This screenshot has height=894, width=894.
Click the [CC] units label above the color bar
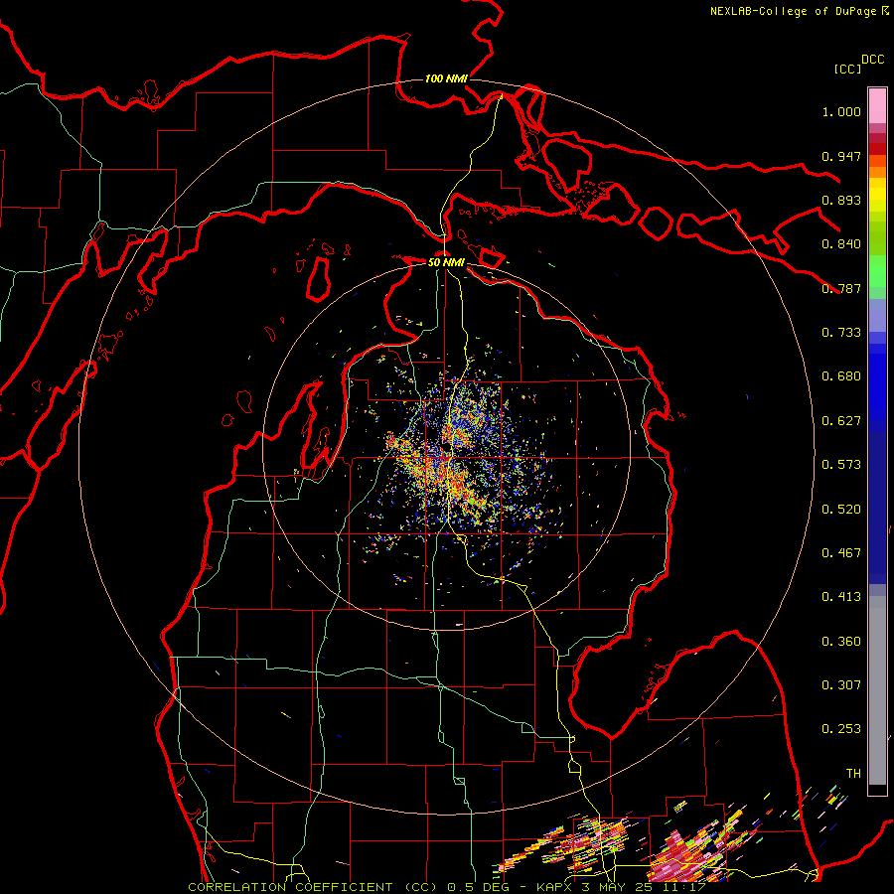[x=847, y=69]
